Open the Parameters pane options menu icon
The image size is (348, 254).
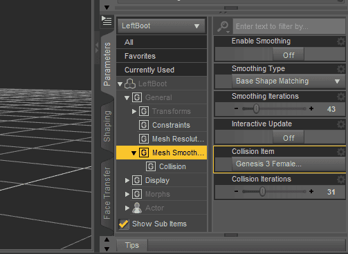coord(107,21)
